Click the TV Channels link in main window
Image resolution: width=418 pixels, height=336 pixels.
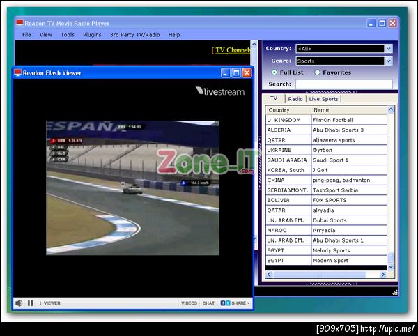pos(233,50)
